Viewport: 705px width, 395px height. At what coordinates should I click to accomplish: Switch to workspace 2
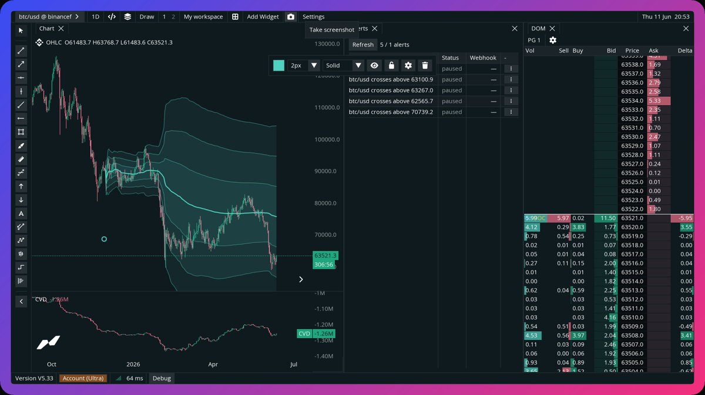pyautogui.click(x=173, y=16)
